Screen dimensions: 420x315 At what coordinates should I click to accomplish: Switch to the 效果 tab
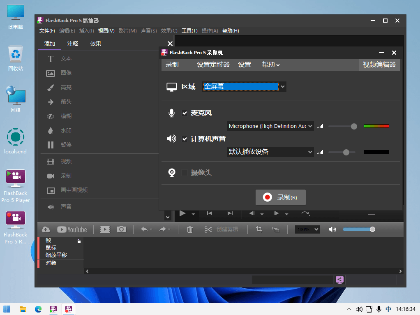[96, 44]
